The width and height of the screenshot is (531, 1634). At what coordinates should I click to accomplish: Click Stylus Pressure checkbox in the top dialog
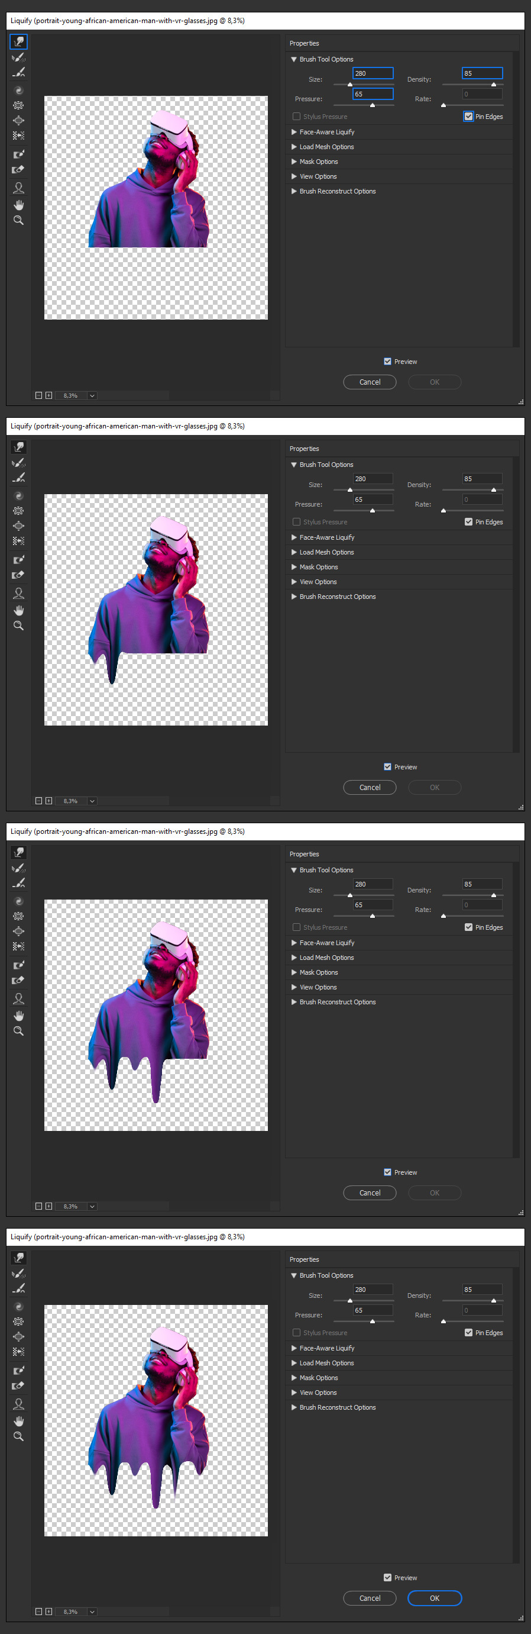pyautogui.click(x=296, y=117)
